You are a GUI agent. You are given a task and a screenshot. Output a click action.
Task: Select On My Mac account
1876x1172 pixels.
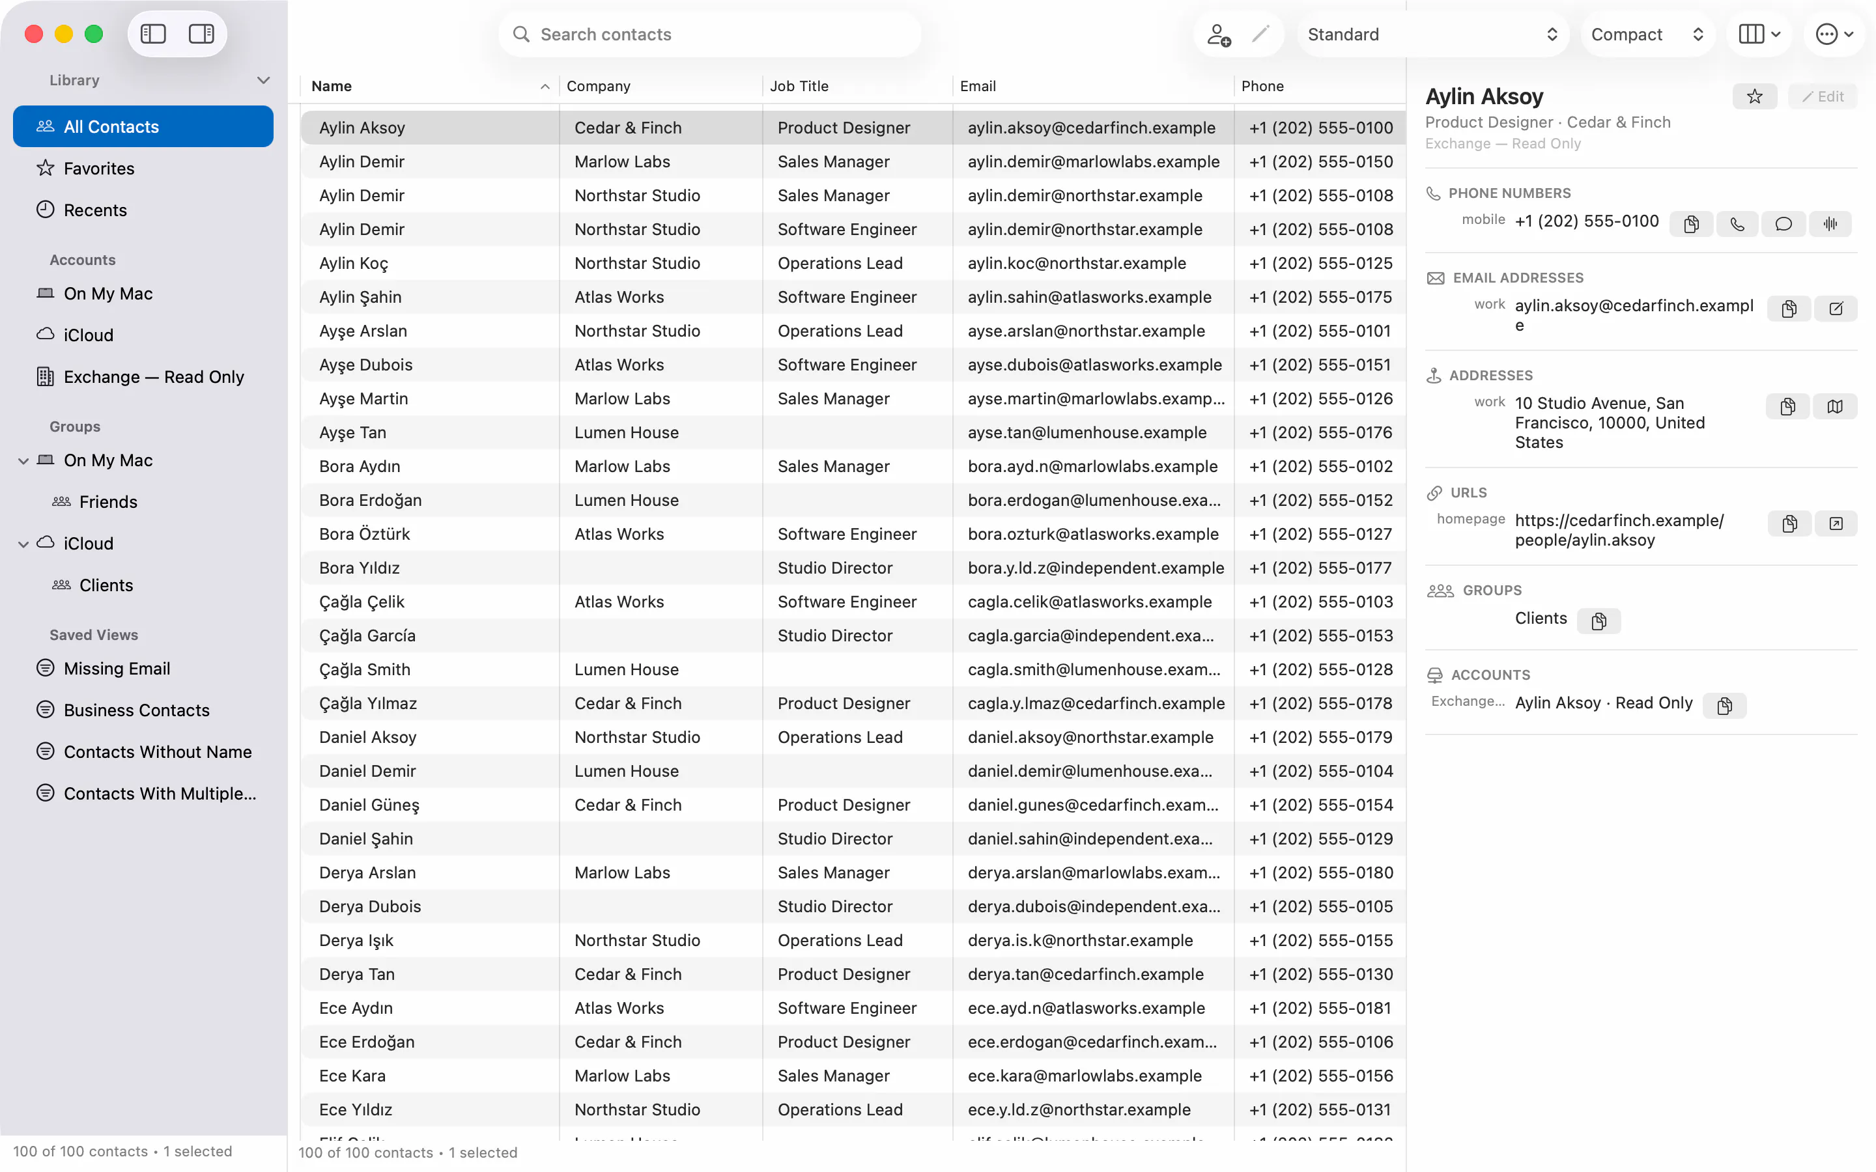coord(143,293)
